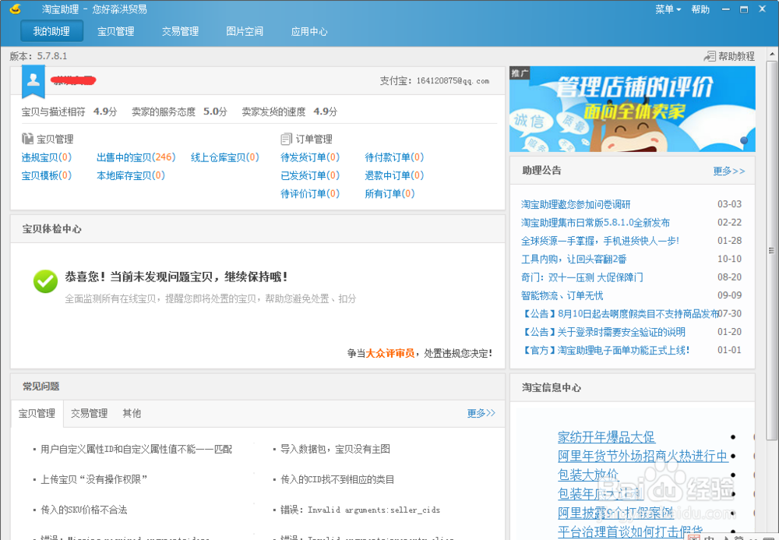Click the blue circle icon on the promo banner
The image size is (779, 540).
coord(746,142)
